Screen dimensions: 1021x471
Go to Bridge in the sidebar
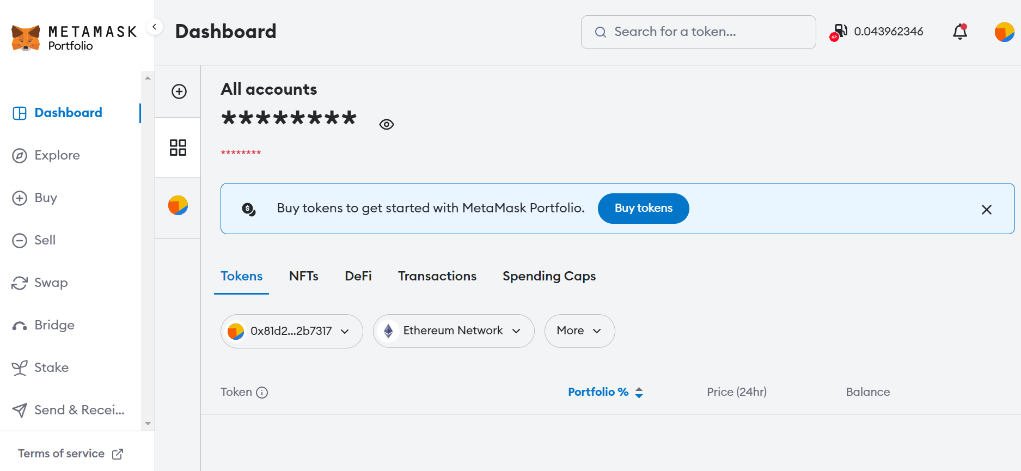(x=54, y=325)
